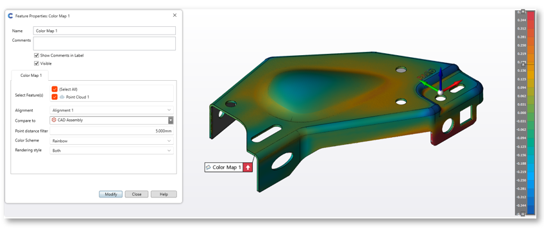Click the 0.250 value on the color scale
The image size is (544, 232).
pos(521,46)
